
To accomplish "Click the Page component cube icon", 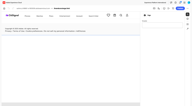I will (x=145, y=15).
